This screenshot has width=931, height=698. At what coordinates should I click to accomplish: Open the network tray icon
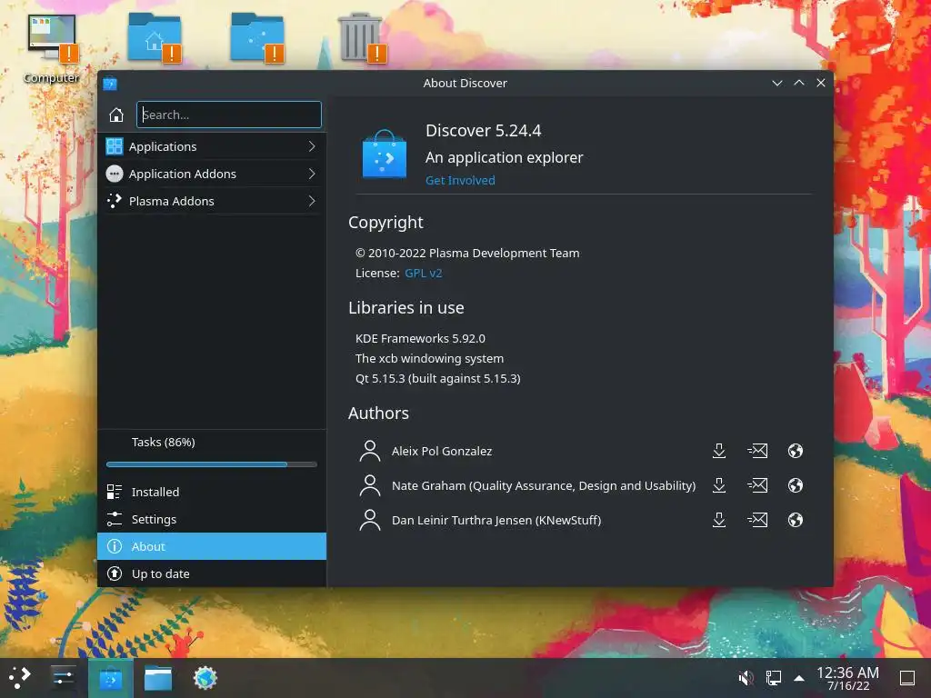click(773, 678)
